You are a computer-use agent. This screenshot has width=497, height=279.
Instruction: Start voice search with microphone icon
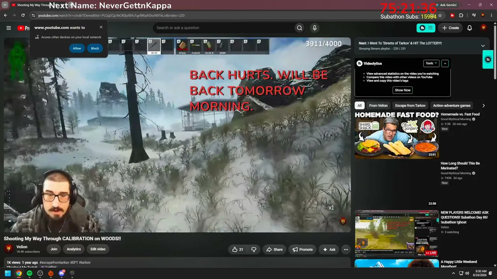point(315,28)
